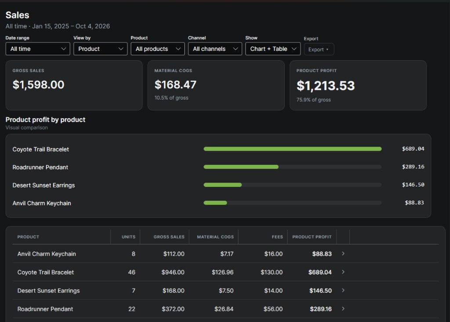Click the $88.83 chart value
The height and width of the screenshot is (322, 450).
(x=414, y=203)
